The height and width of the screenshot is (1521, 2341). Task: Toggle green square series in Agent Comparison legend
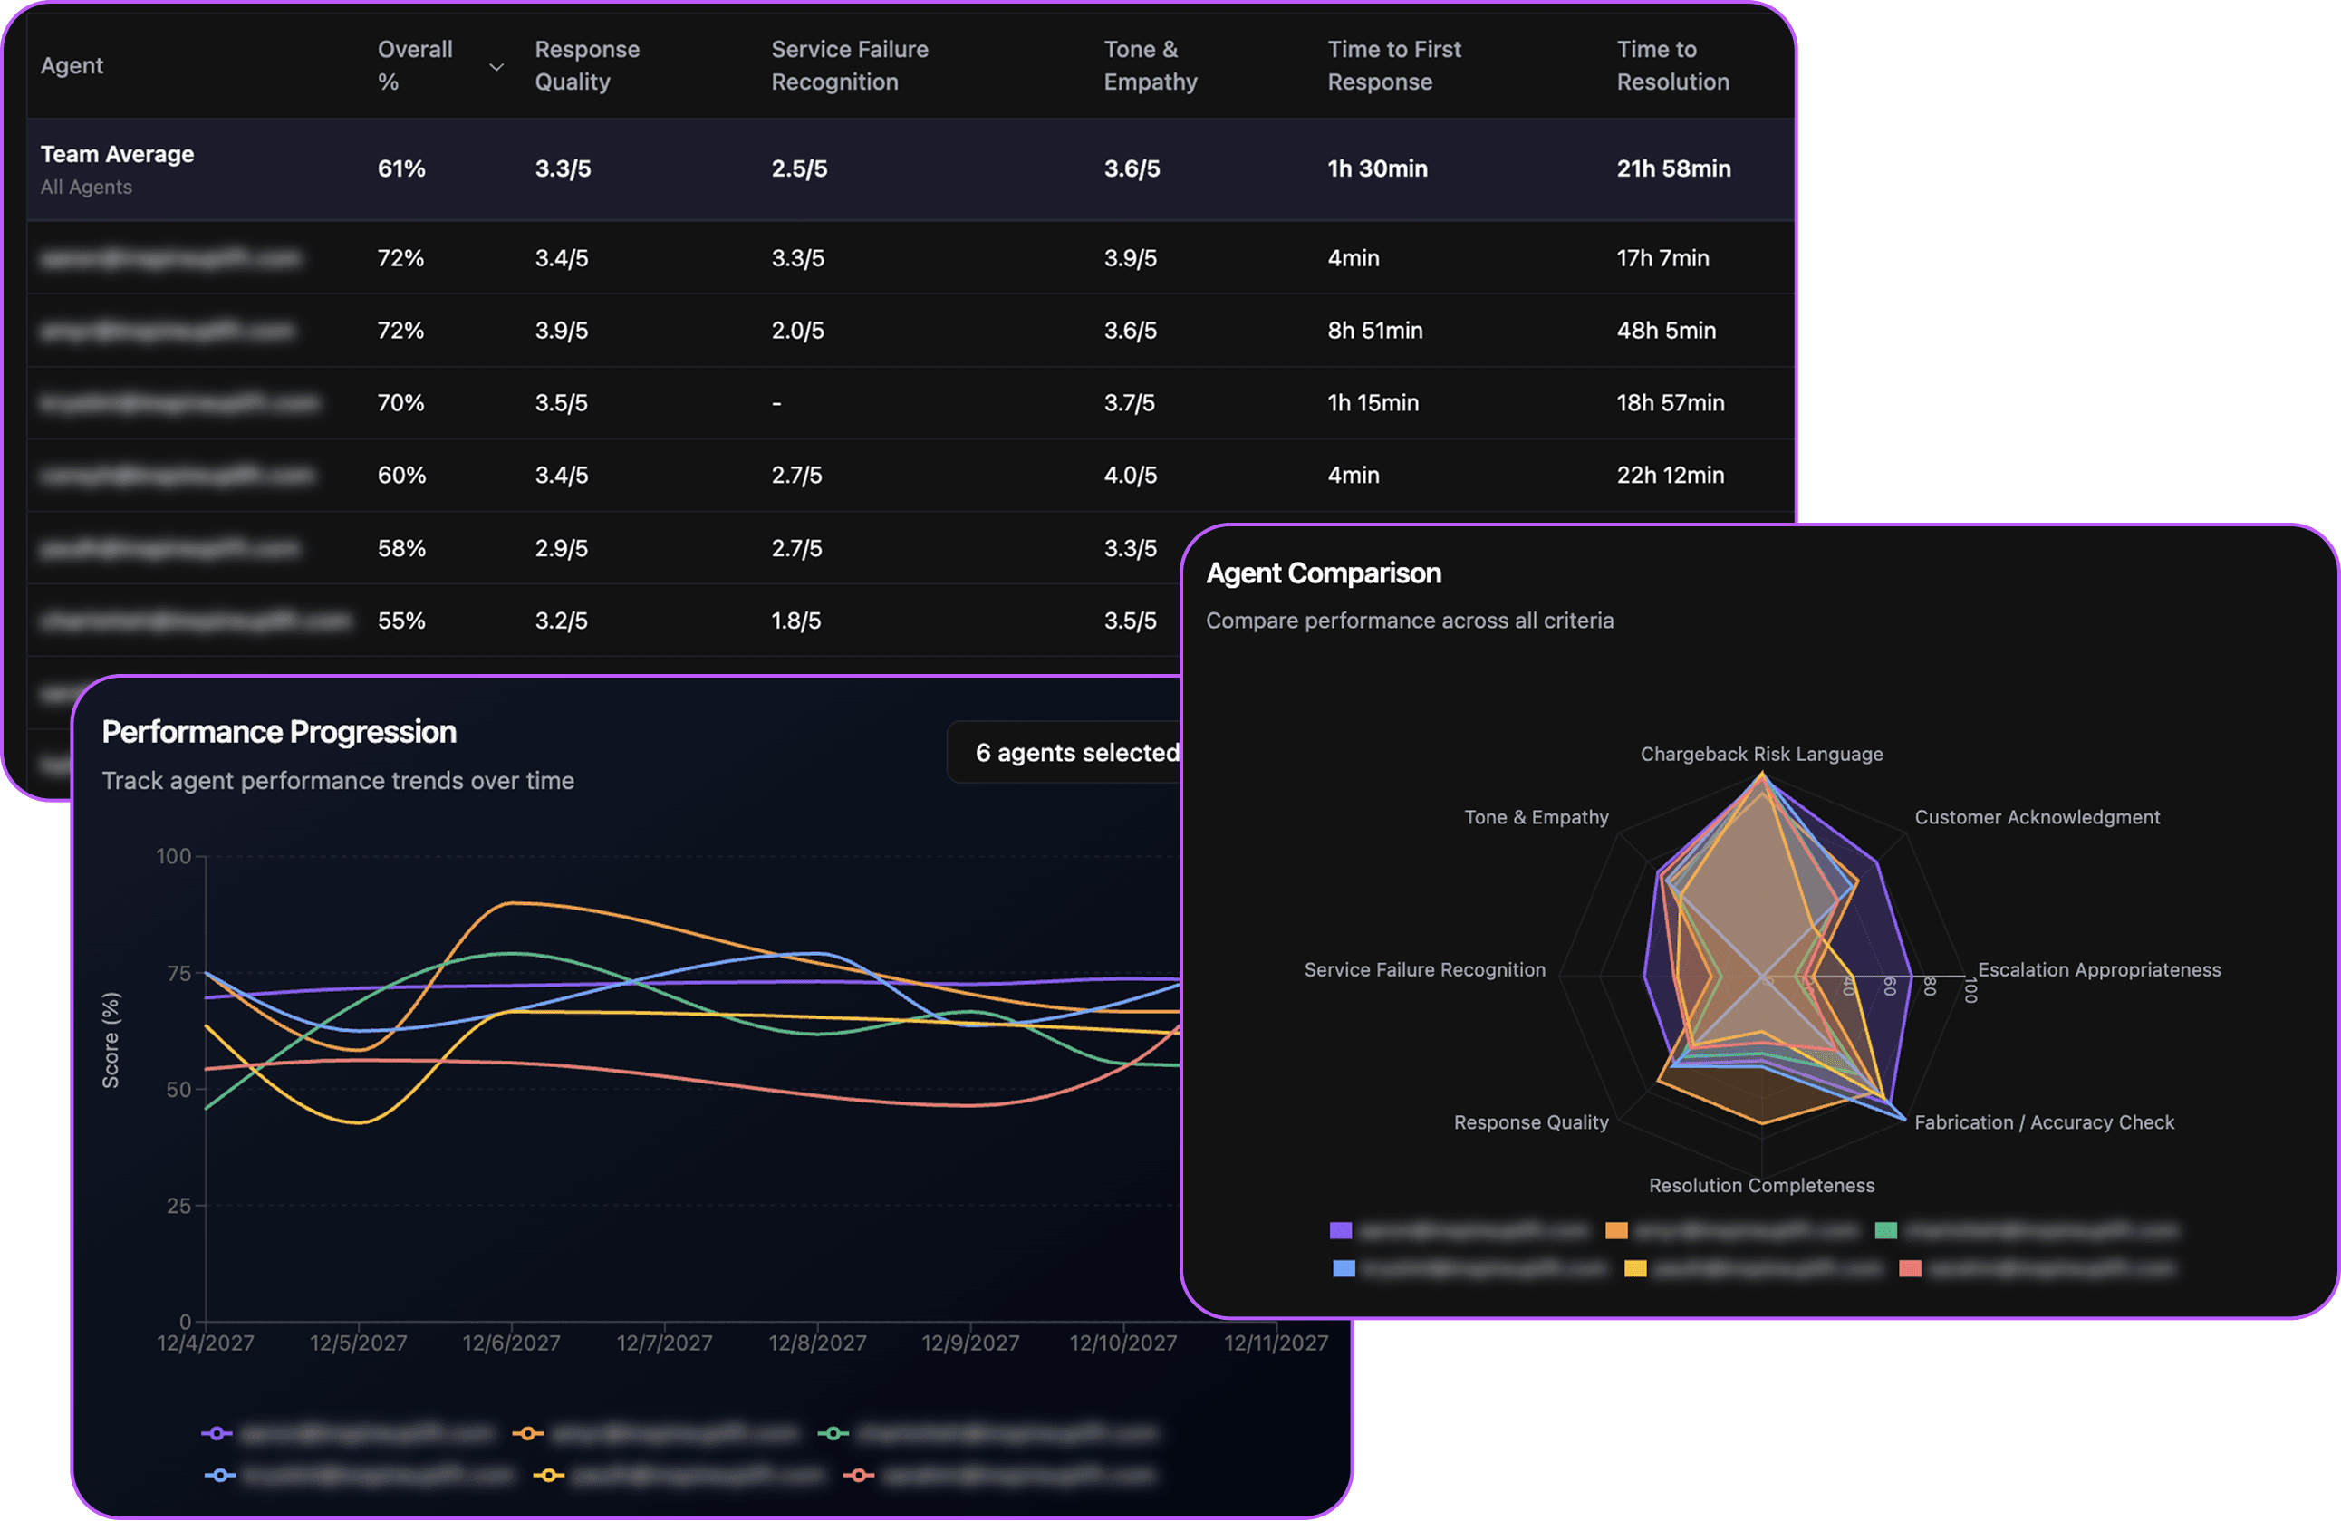[x=1885, y=1231]
